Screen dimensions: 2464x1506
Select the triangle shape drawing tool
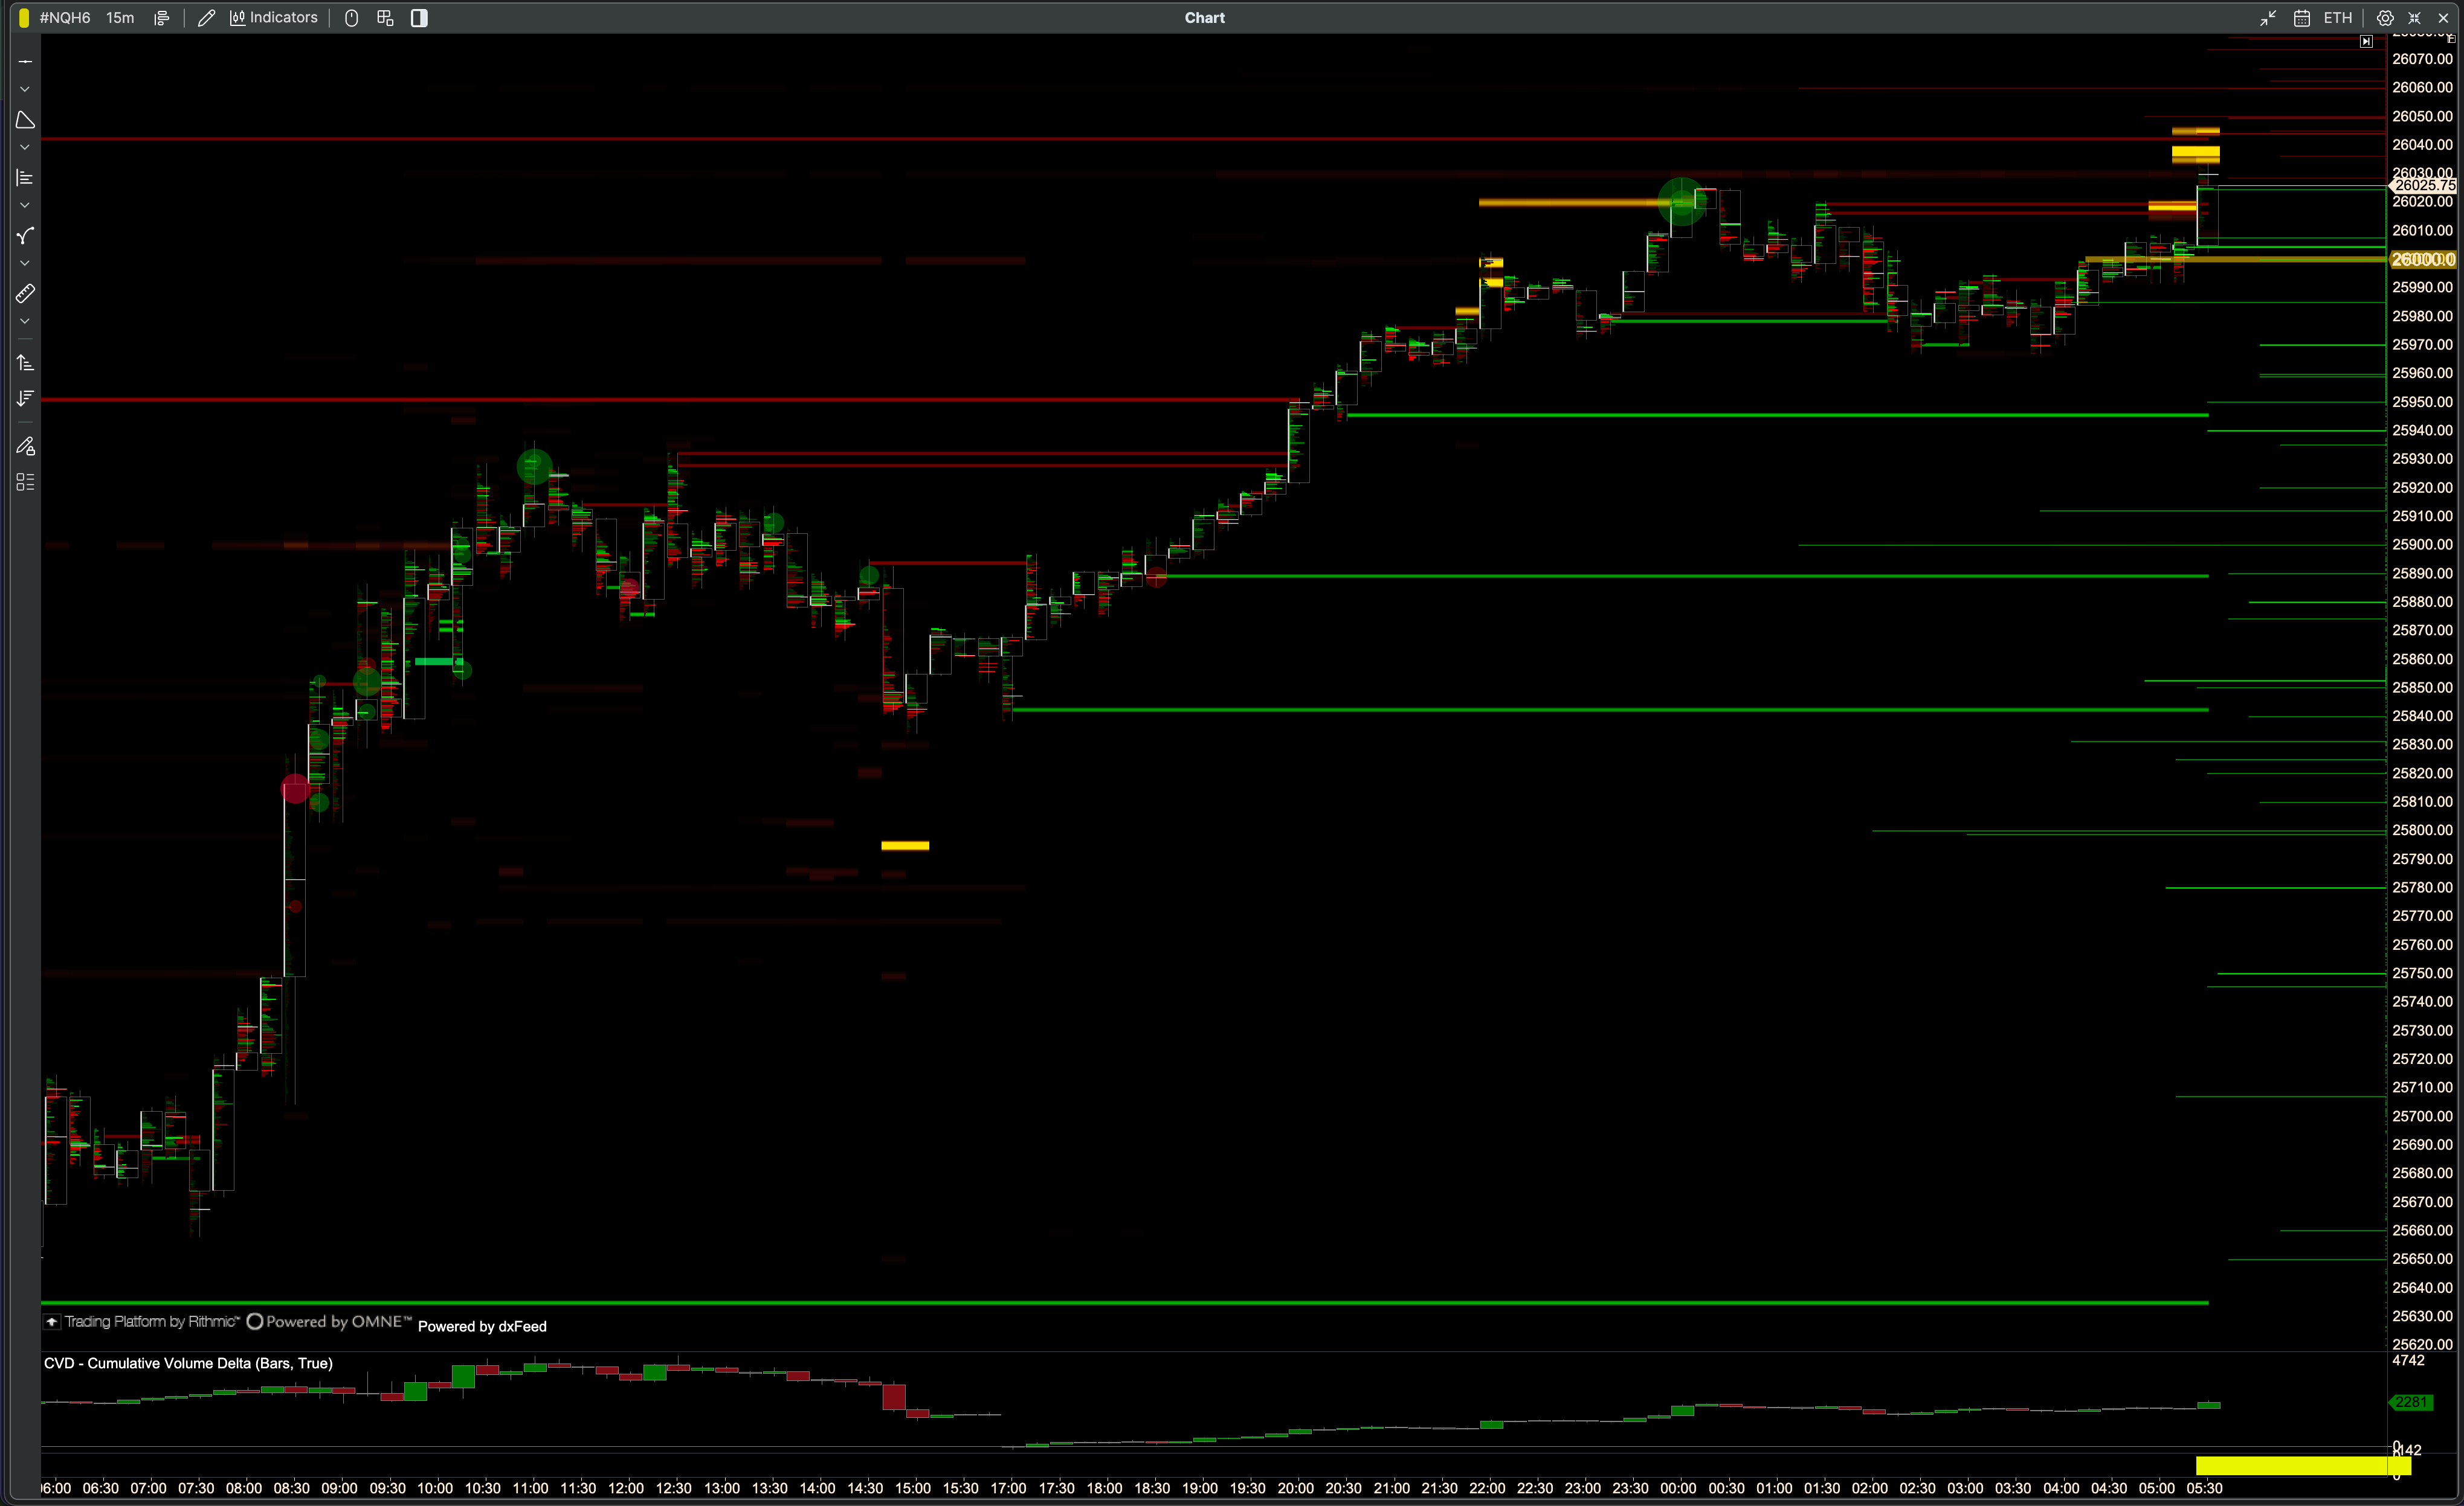pyautogui.click(x=25, y=120)
